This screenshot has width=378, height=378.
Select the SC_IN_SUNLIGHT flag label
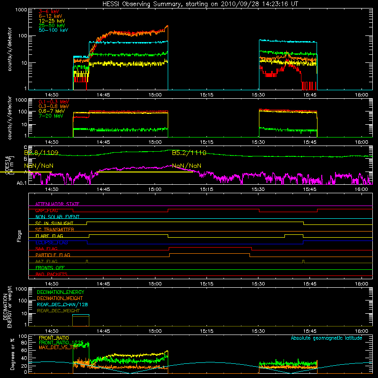54,223
